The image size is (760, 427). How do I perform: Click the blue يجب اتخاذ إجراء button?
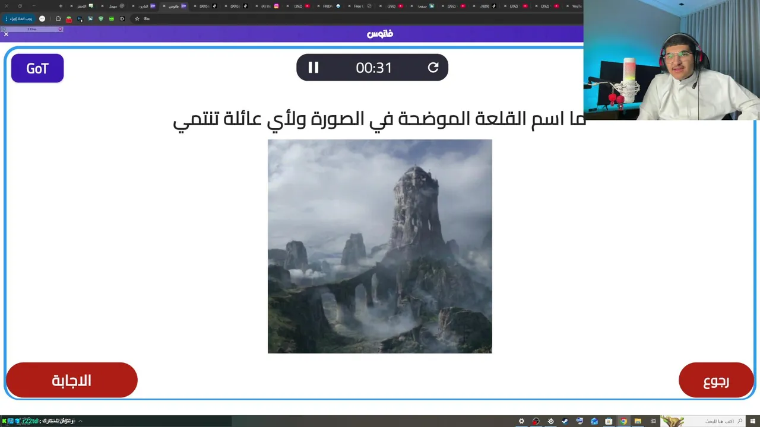[x=18, y=18]
